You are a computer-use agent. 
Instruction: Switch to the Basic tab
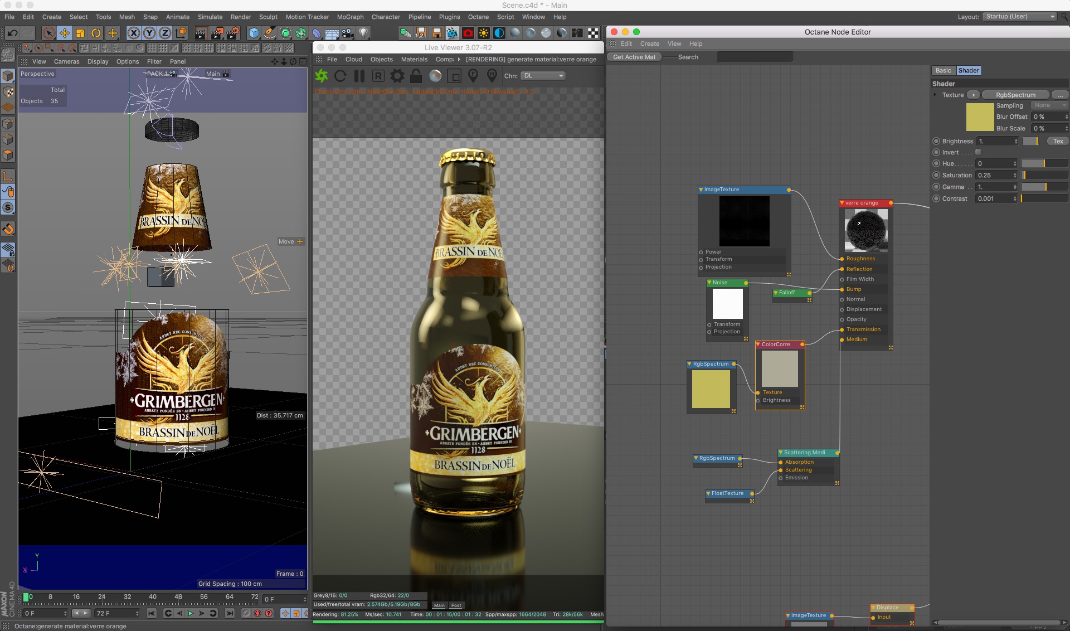point(943,70)
